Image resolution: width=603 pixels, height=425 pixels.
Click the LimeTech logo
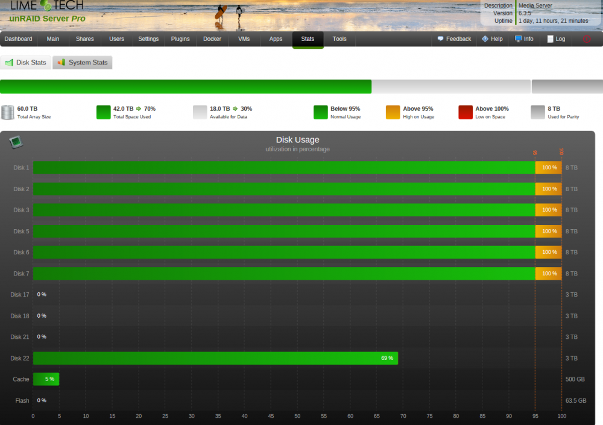tap(46, 5)
